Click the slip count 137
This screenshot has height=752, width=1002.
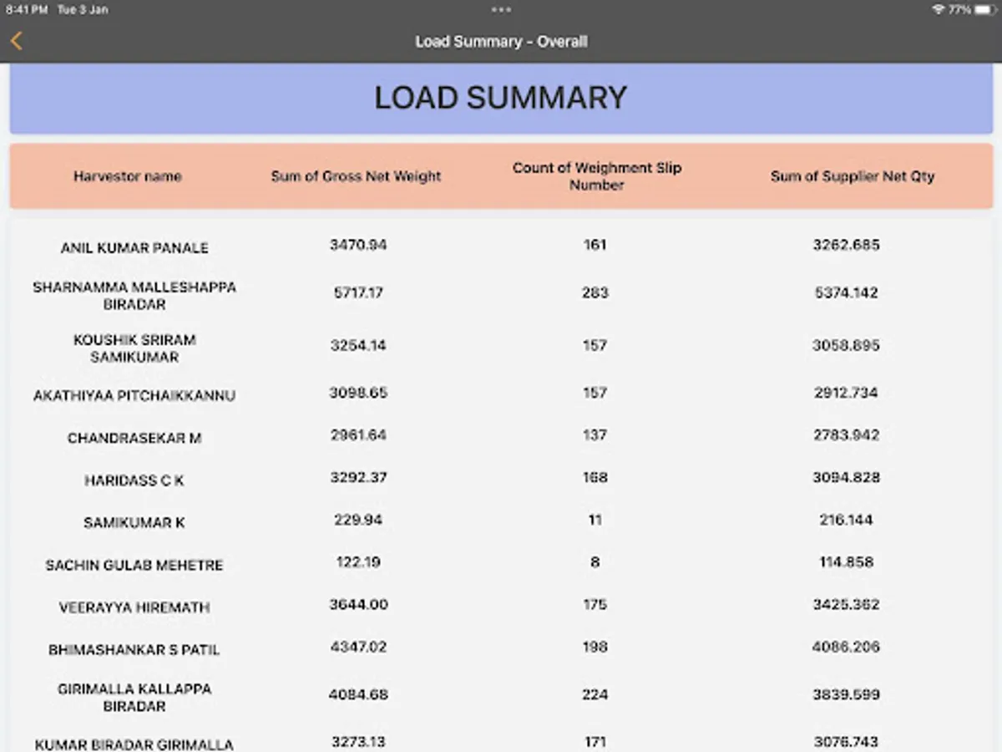(595, 435)
